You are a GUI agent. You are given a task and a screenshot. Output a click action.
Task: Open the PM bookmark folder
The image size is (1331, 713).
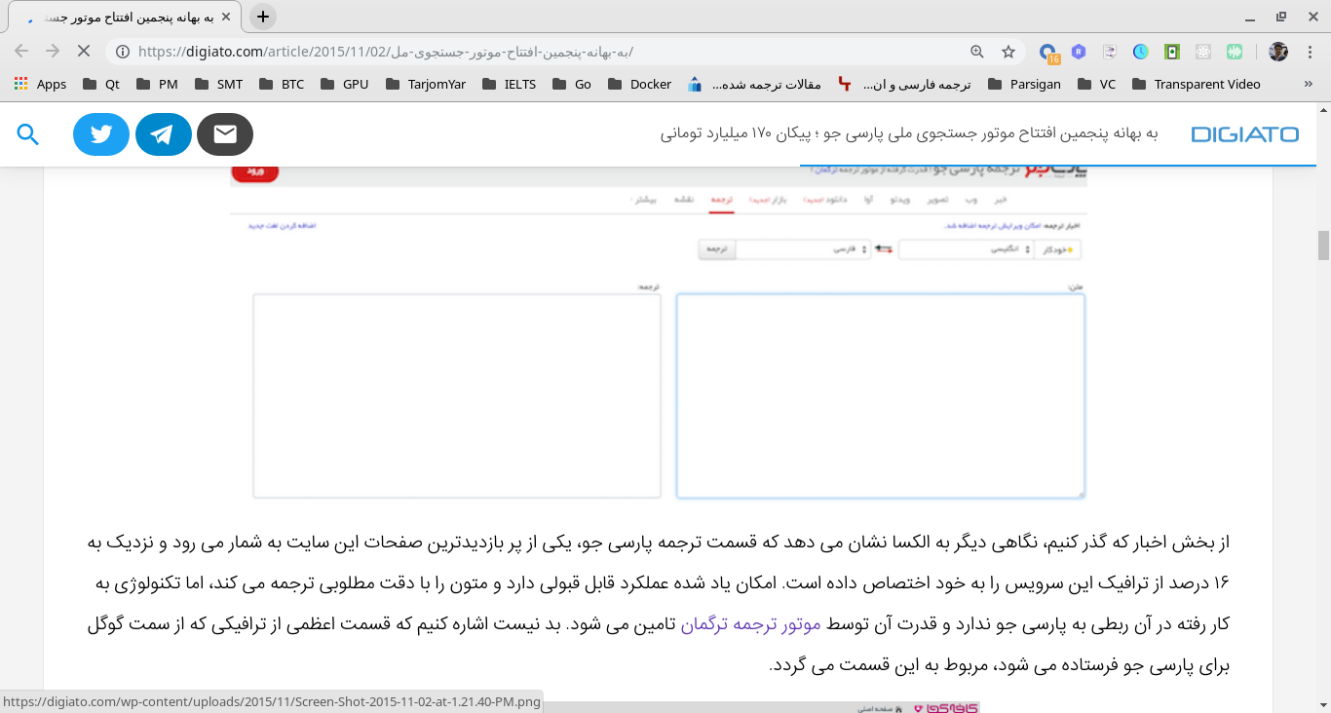(157, 84)
